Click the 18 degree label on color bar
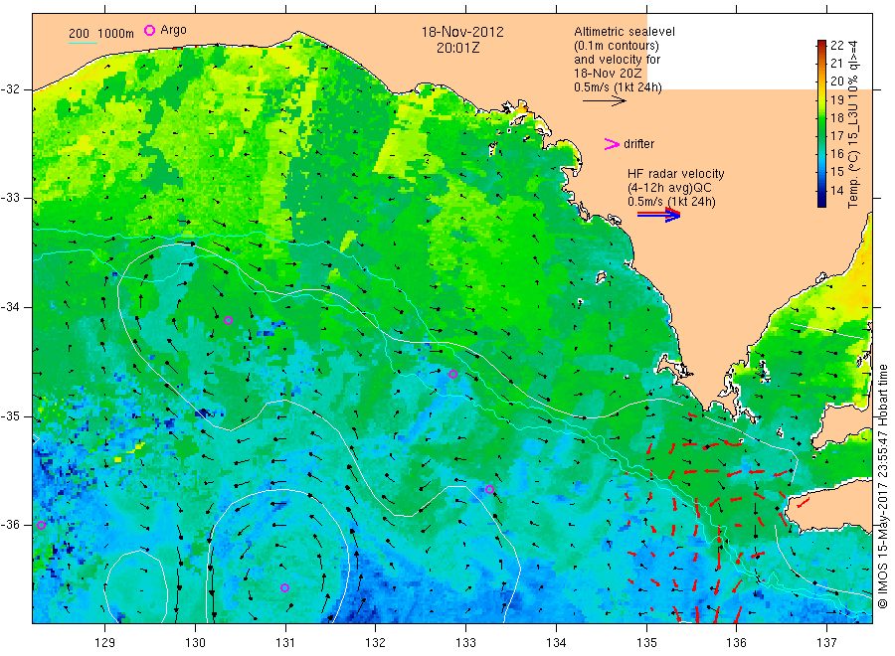895x656 pixels. coord(837,118)
